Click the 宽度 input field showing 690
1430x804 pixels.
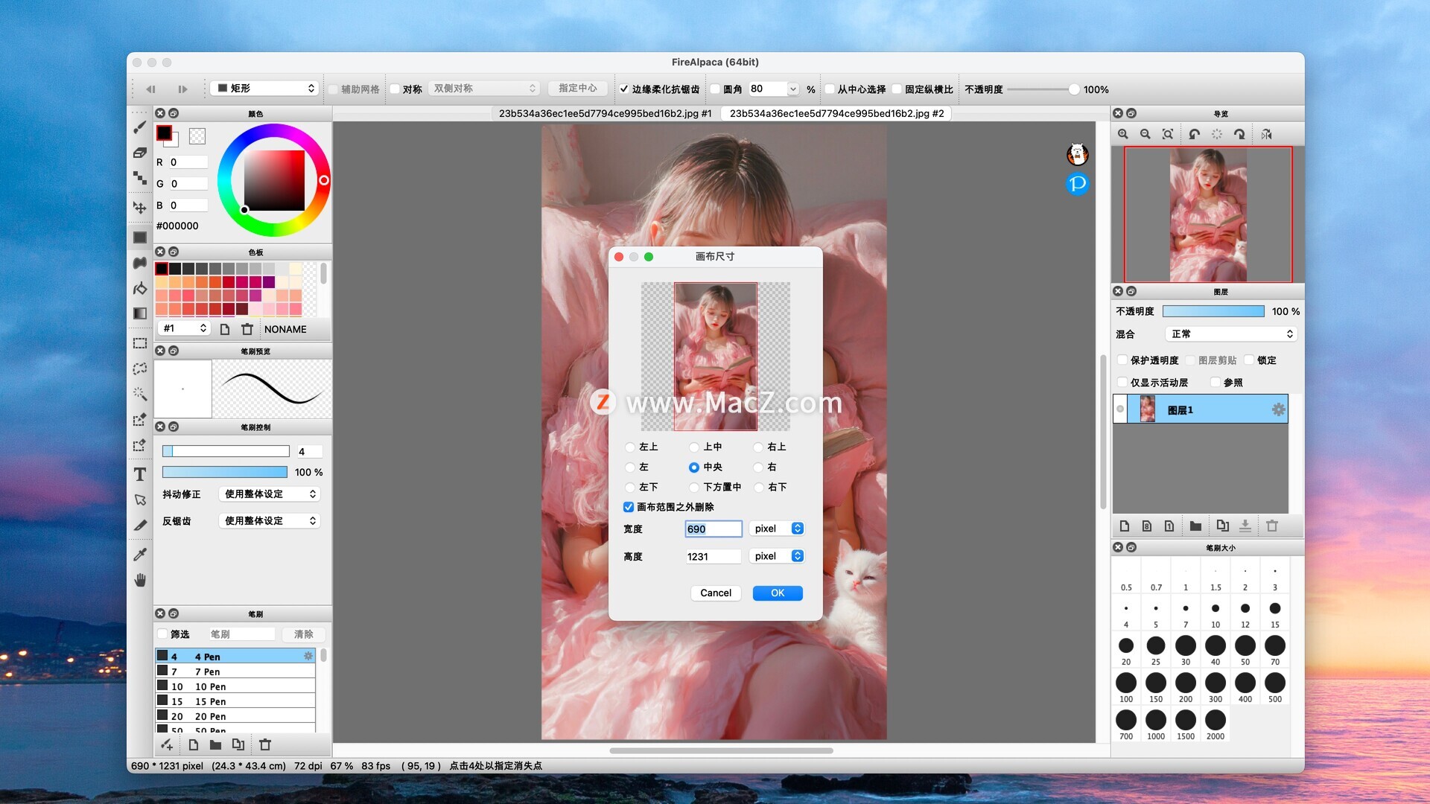pyautogui.click(x=714, y=529)
